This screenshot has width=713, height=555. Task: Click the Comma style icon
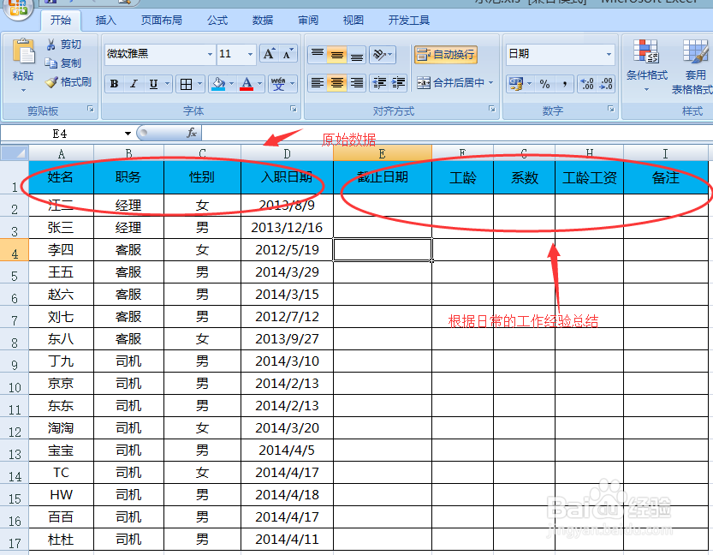(x=565, y=82)
